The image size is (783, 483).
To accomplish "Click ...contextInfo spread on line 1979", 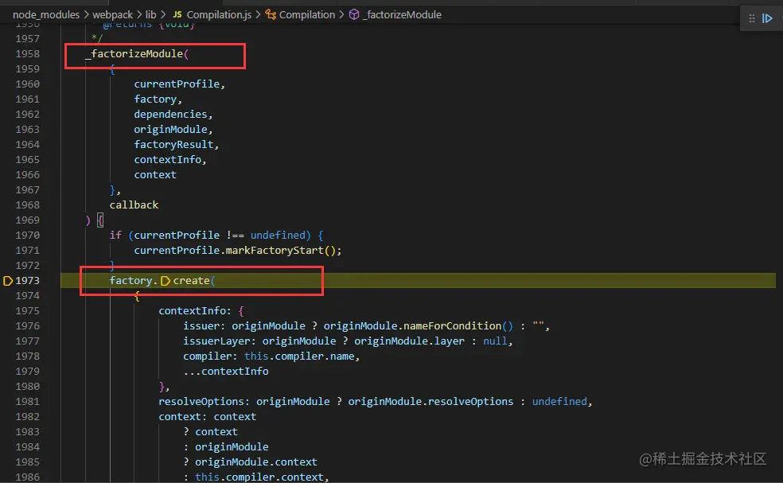I will pos(226,371).
